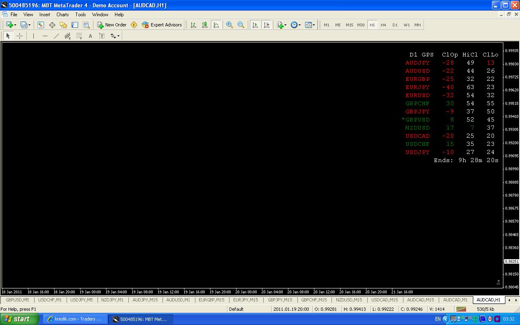Screen dimensions: 520x325
Task: Open the Strategy Tester icon
Action: coord(86,25)
